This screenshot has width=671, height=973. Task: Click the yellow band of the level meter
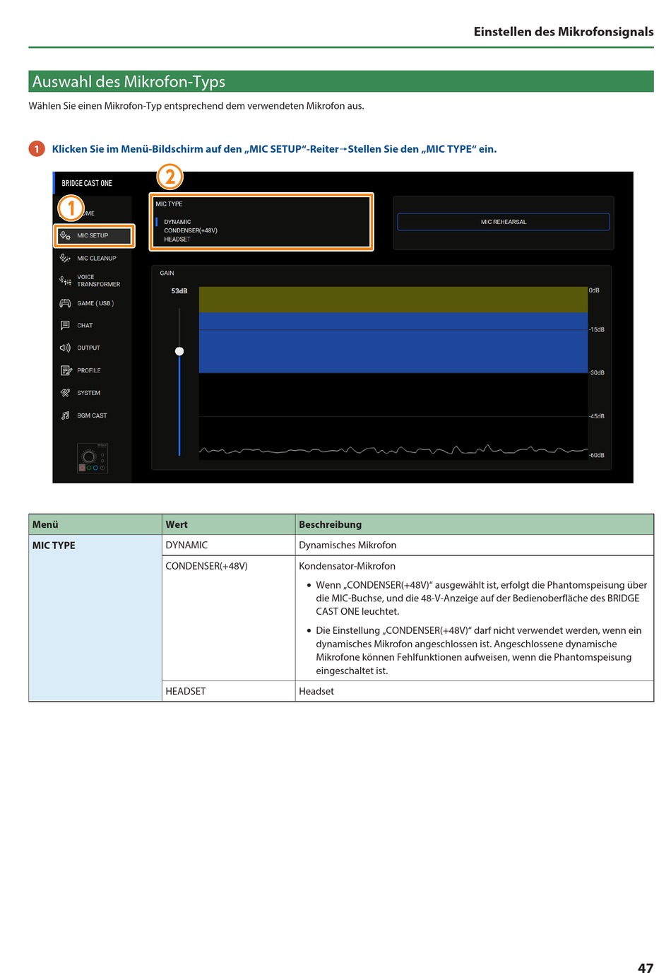click(x=393, y=300)
